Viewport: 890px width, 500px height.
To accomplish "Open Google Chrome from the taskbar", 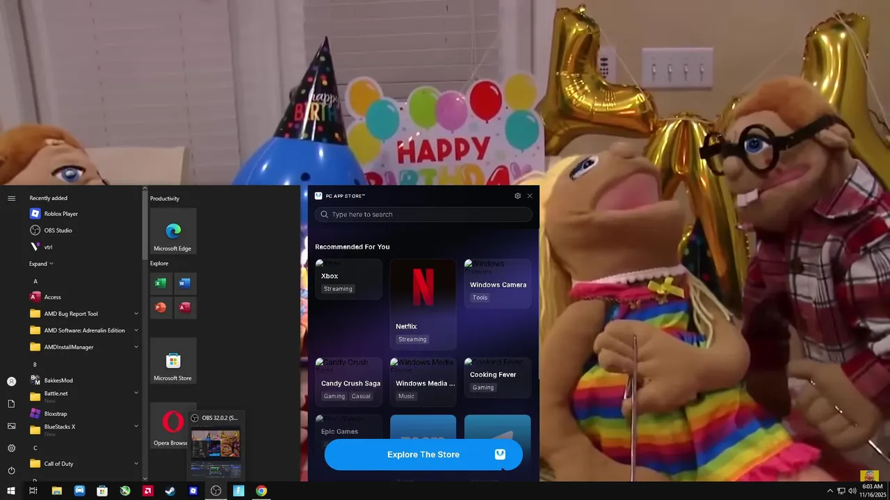I will [261, 491].
